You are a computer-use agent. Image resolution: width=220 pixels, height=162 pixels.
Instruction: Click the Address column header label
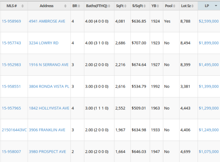click(x=46, y=6)
